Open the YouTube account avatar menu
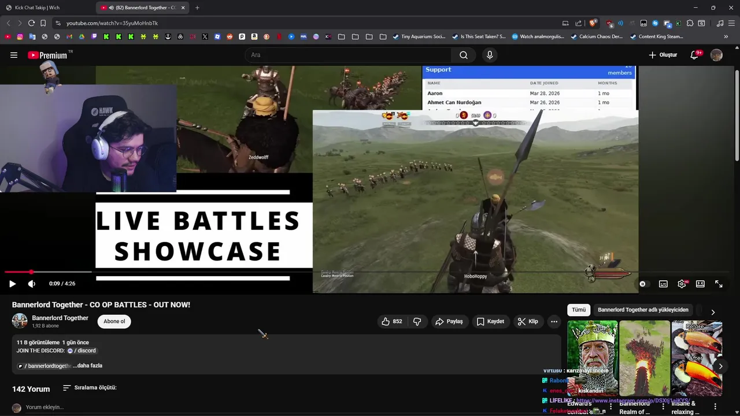The width and height of the screenshot is (740, 416). tap(716, 55)
